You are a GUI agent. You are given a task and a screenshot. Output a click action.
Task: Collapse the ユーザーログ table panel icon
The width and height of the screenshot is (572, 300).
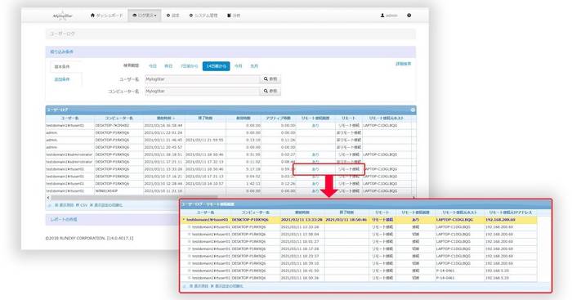pos(413,110)
